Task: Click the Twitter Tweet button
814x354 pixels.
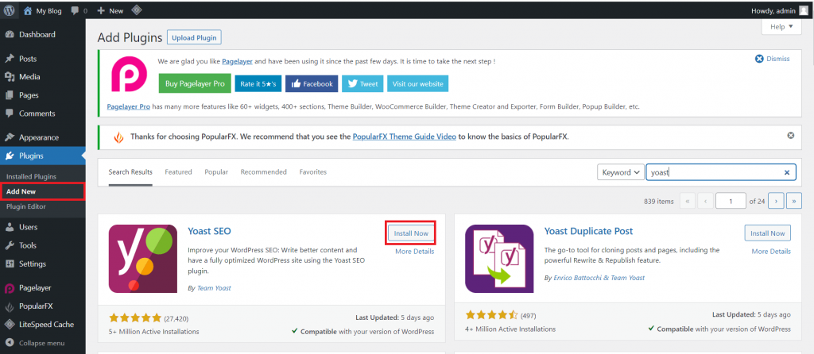Action: click(362, 83)
